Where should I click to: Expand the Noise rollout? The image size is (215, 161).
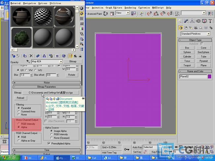[47, 82]
